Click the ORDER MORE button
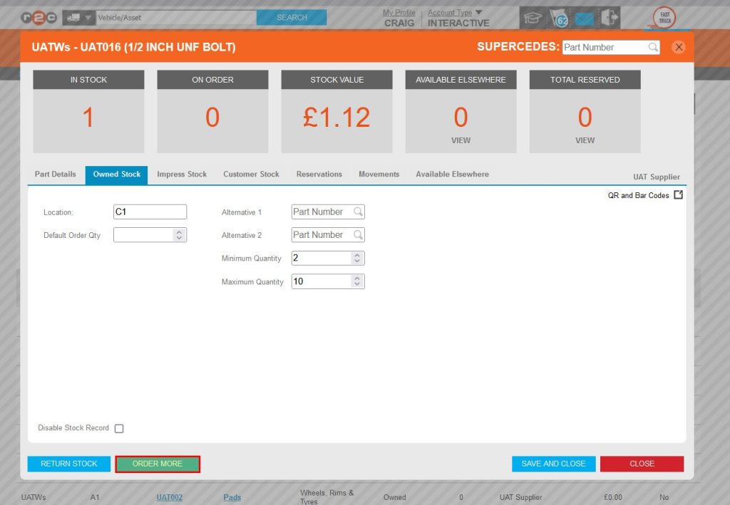Screen dimensions: 730x505 [x=157, y=464]
